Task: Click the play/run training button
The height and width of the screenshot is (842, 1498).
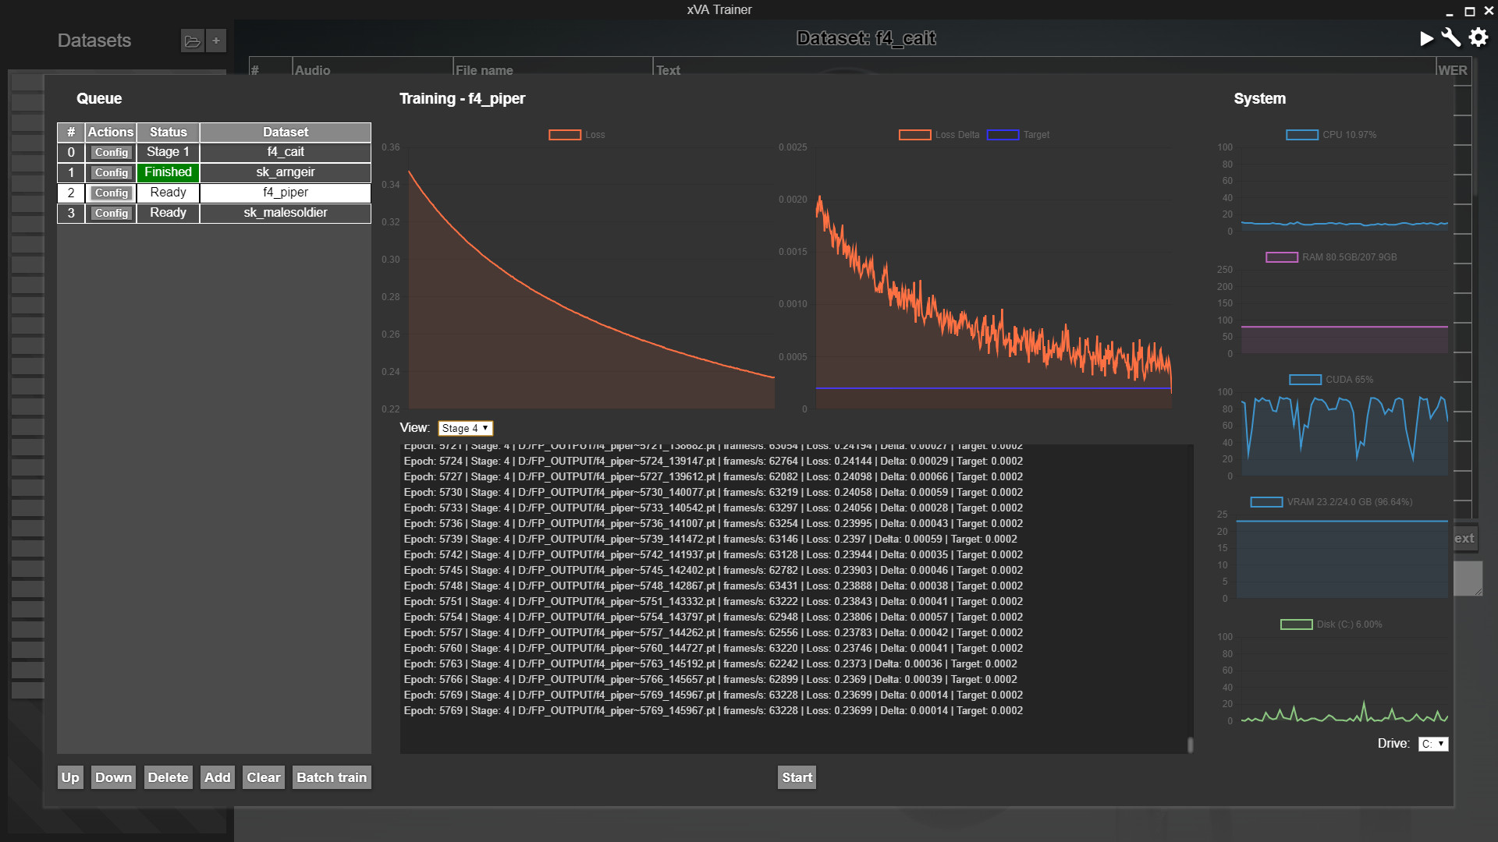Action: pyautogui.click(x=1426, y=39)
